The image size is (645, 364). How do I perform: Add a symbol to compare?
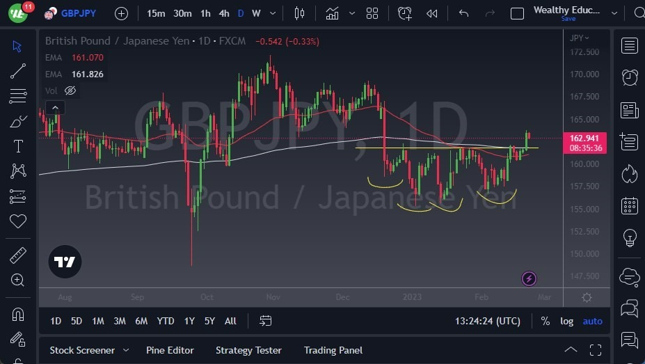[121, 14]
